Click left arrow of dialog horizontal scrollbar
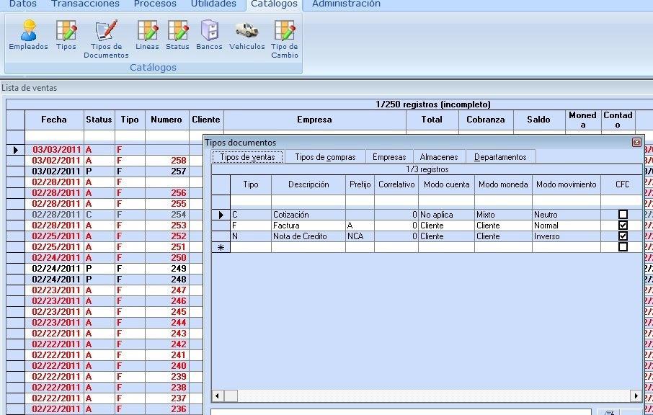Screen dimensions: 653x415 [x=218, y=396]
